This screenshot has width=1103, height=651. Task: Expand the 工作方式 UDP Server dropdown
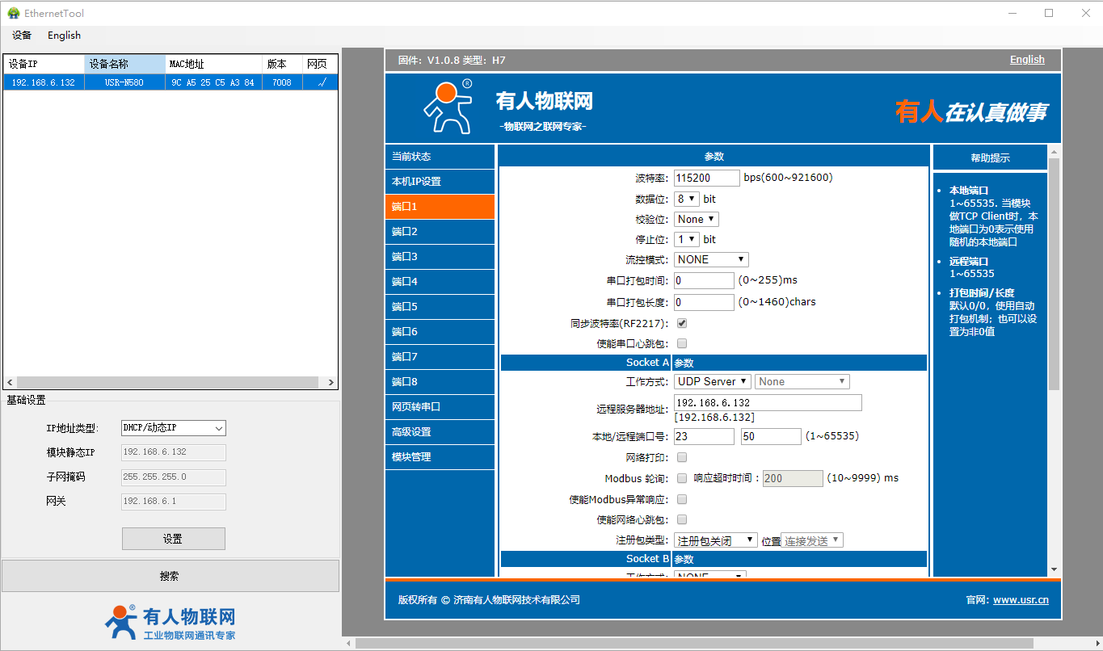coord(712,381)
